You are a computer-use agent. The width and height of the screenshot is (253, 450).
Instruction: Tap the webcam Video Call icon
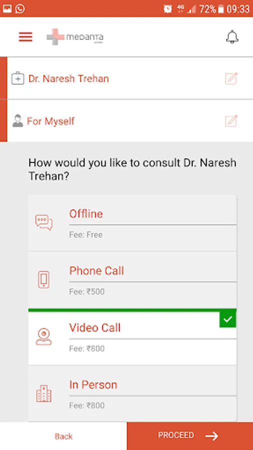44,336
